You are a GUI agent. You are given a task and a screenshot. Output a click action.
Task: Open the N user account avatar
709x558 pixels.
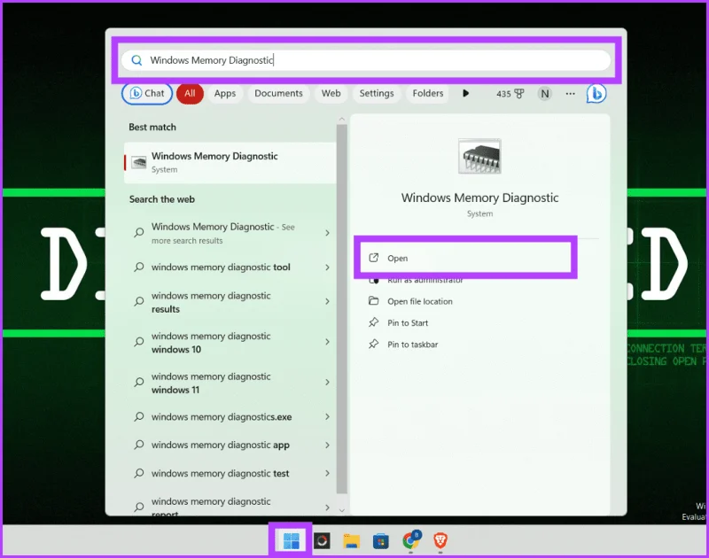click(x=545, y=94)
